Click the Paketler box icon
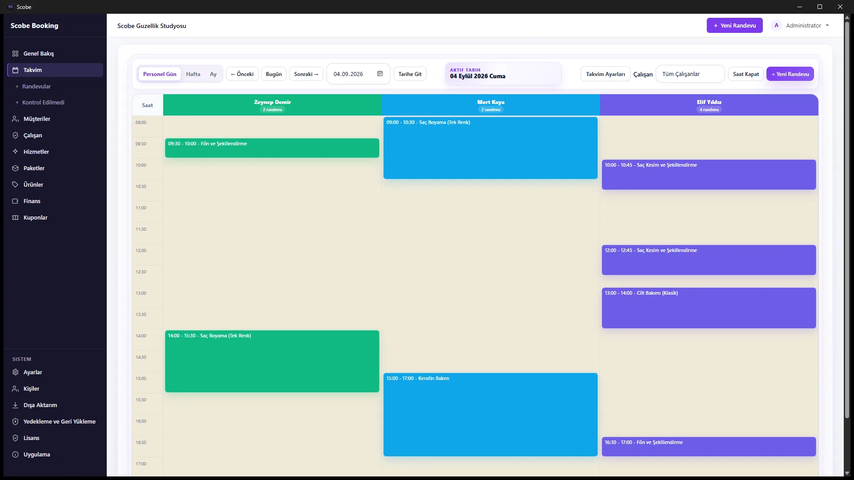Viewport: 854px width, 480px height. pyautogui.click(x=15, y=168)
